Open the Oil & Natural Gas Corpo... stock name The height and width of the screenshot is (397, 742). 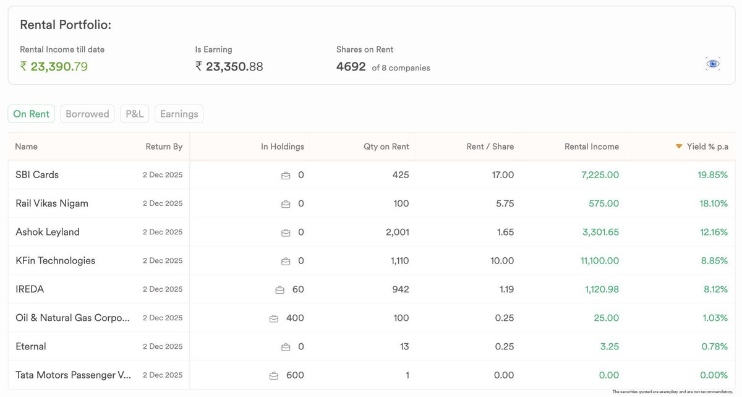click(x=73, y=318)
